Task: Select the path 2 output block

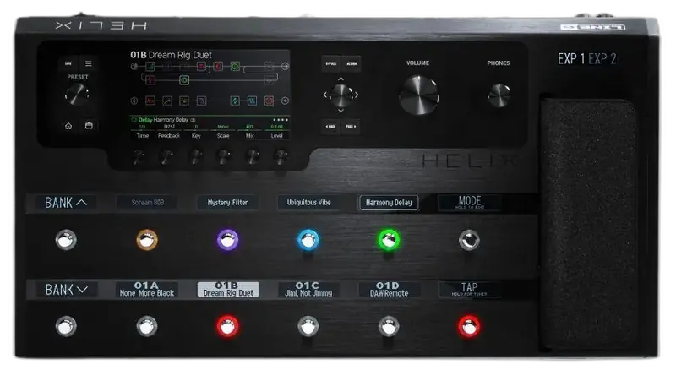Action: tap(285, 101)
